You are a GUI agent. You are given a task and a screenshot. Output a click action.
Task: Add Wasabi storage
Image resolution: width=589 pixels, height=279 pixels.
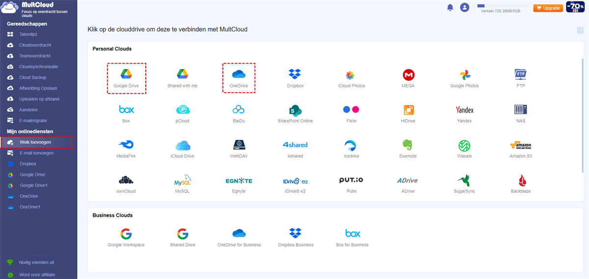click(x=464, y=145)
